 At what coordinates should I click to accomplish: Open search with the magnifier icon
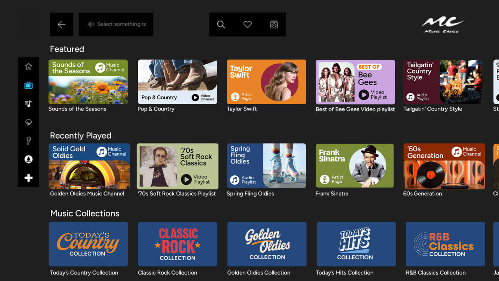coord(221,25)
